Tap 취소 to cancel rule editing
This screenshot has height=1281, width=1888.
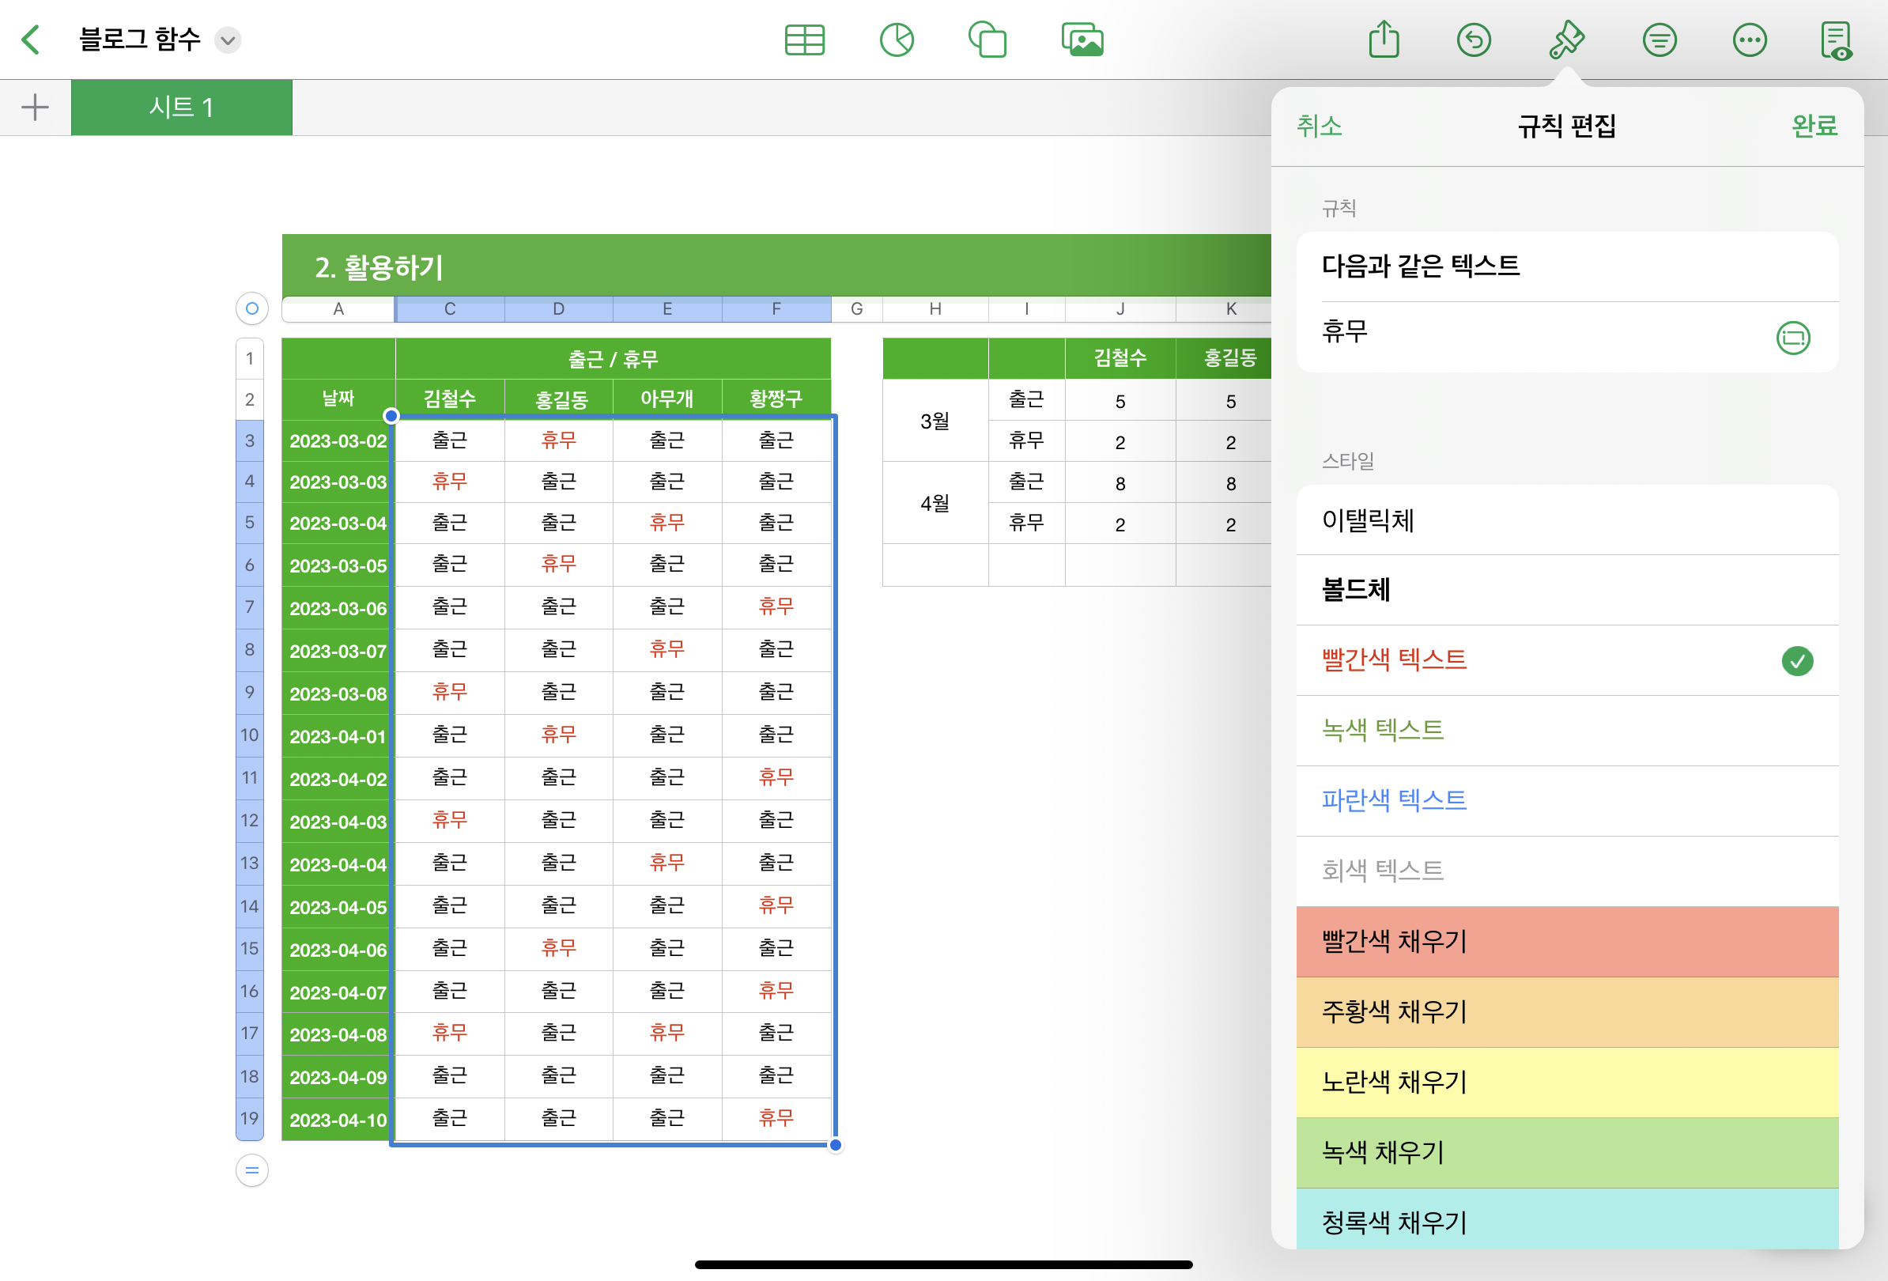click(1319, 126)
